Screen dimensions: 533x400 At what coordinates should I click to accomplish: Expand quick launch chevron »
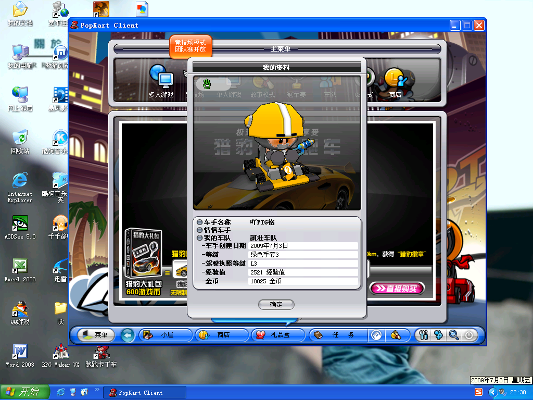[97, 390]
